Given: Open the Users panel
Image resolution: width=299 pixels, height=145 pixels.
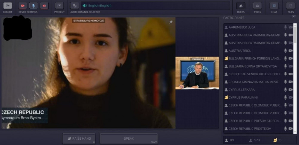Looking at the screenshot, I should 241,6.
